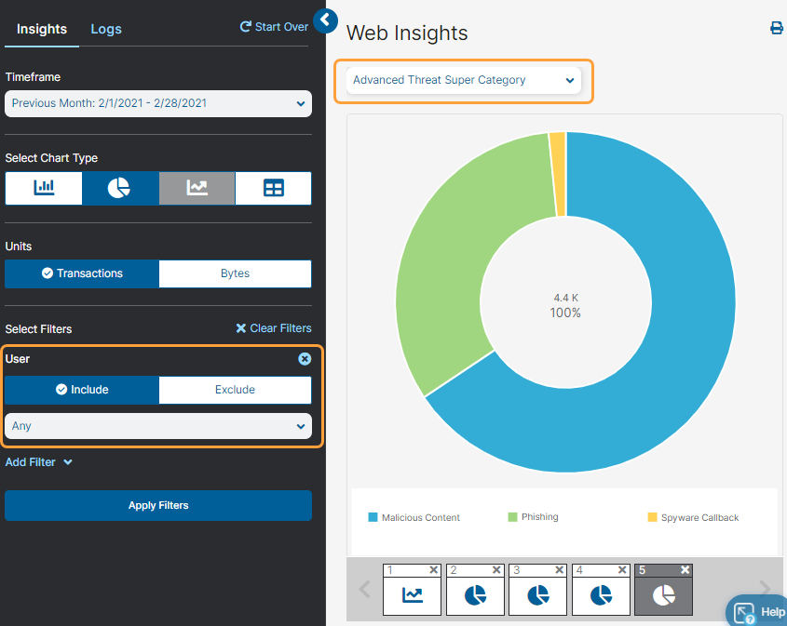This screenshot has height=626, width=787.
Task: Open the Advanced Threat Super Category dropdown
Action: coord(463,81)
